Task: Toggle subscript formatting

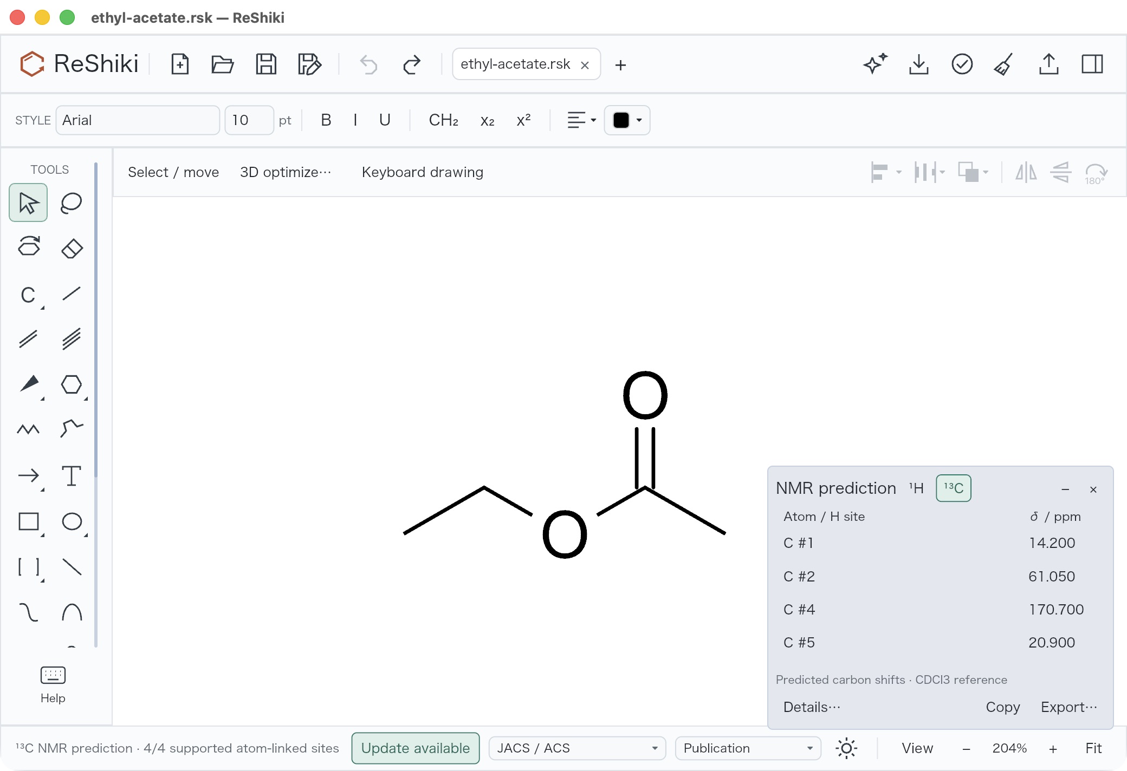Action: click(487, 120)
